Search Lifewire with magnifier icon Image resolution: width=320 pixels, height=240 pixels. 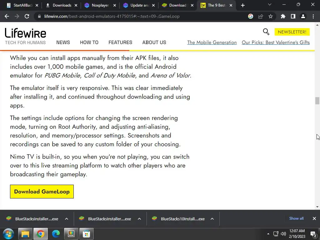(x=266, y=32)
